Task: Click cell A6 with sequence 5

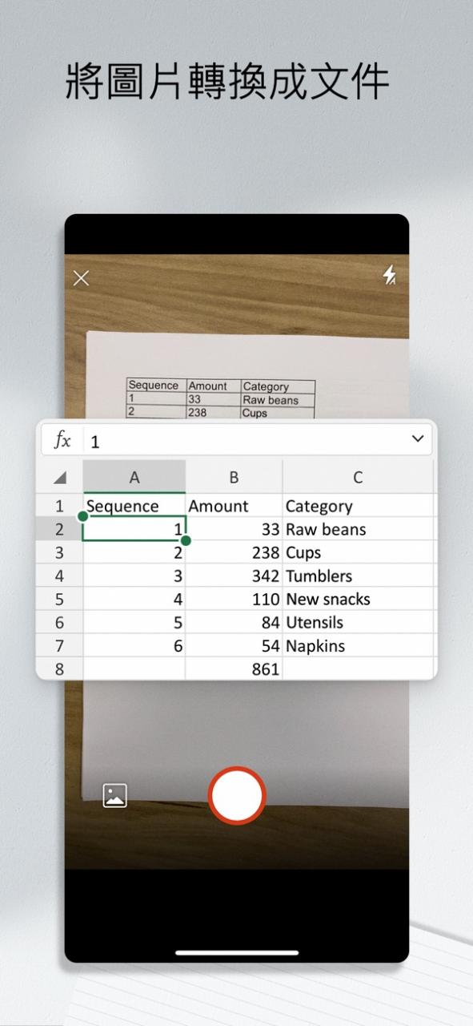Action: click(134, 622)
